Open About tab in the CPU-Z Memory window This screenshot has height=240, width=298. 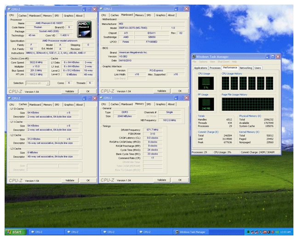171,104
